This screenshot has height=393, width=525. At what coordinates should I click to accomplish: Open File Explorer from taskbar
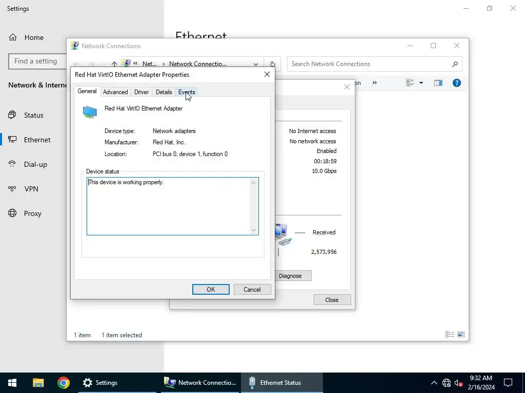point(38,383)
